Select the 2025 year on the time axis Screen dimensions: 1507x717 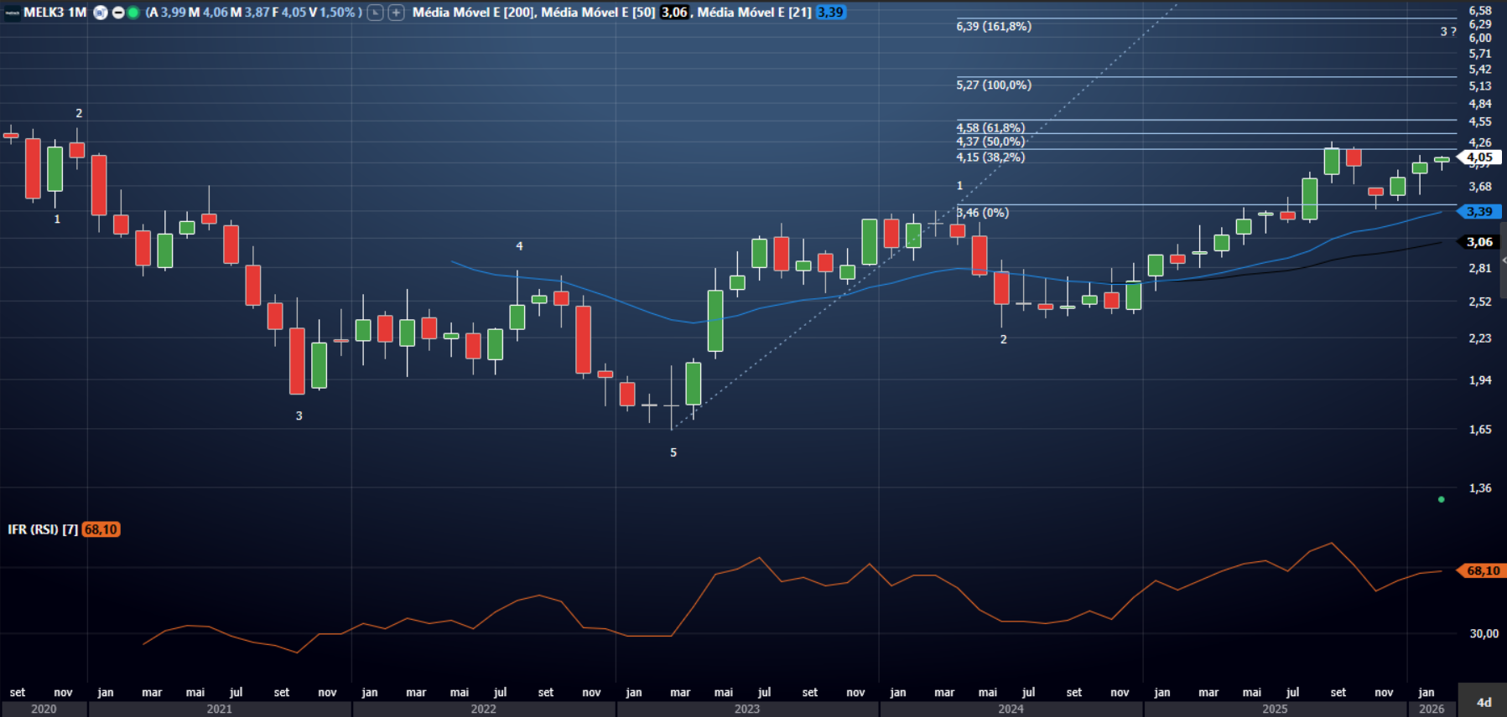[1274, 709]
